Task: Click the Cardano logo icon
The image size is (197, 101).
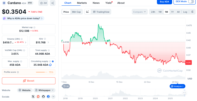Action: click(x=4, y=3)
